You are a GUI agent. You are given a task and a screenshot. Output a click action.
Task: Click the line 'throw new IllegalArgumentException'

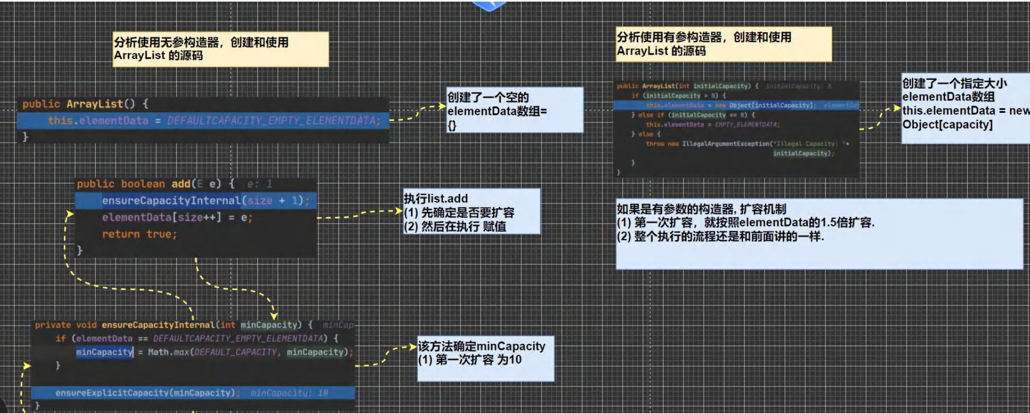747,144
